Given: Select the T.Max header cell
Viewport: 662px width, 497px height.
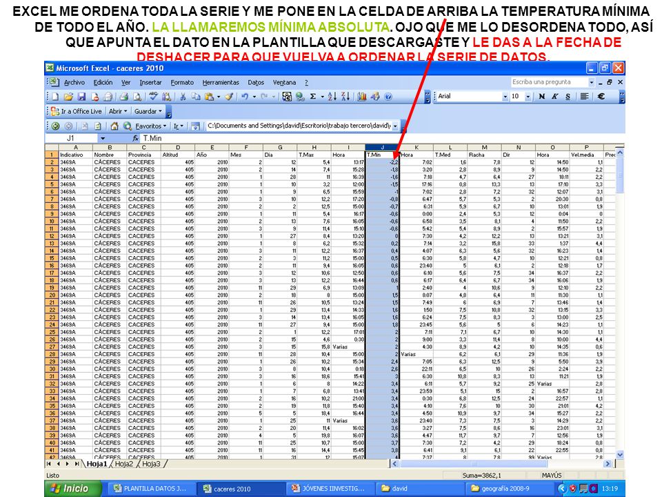Looking at the screenshot, I should pos(314,155).
